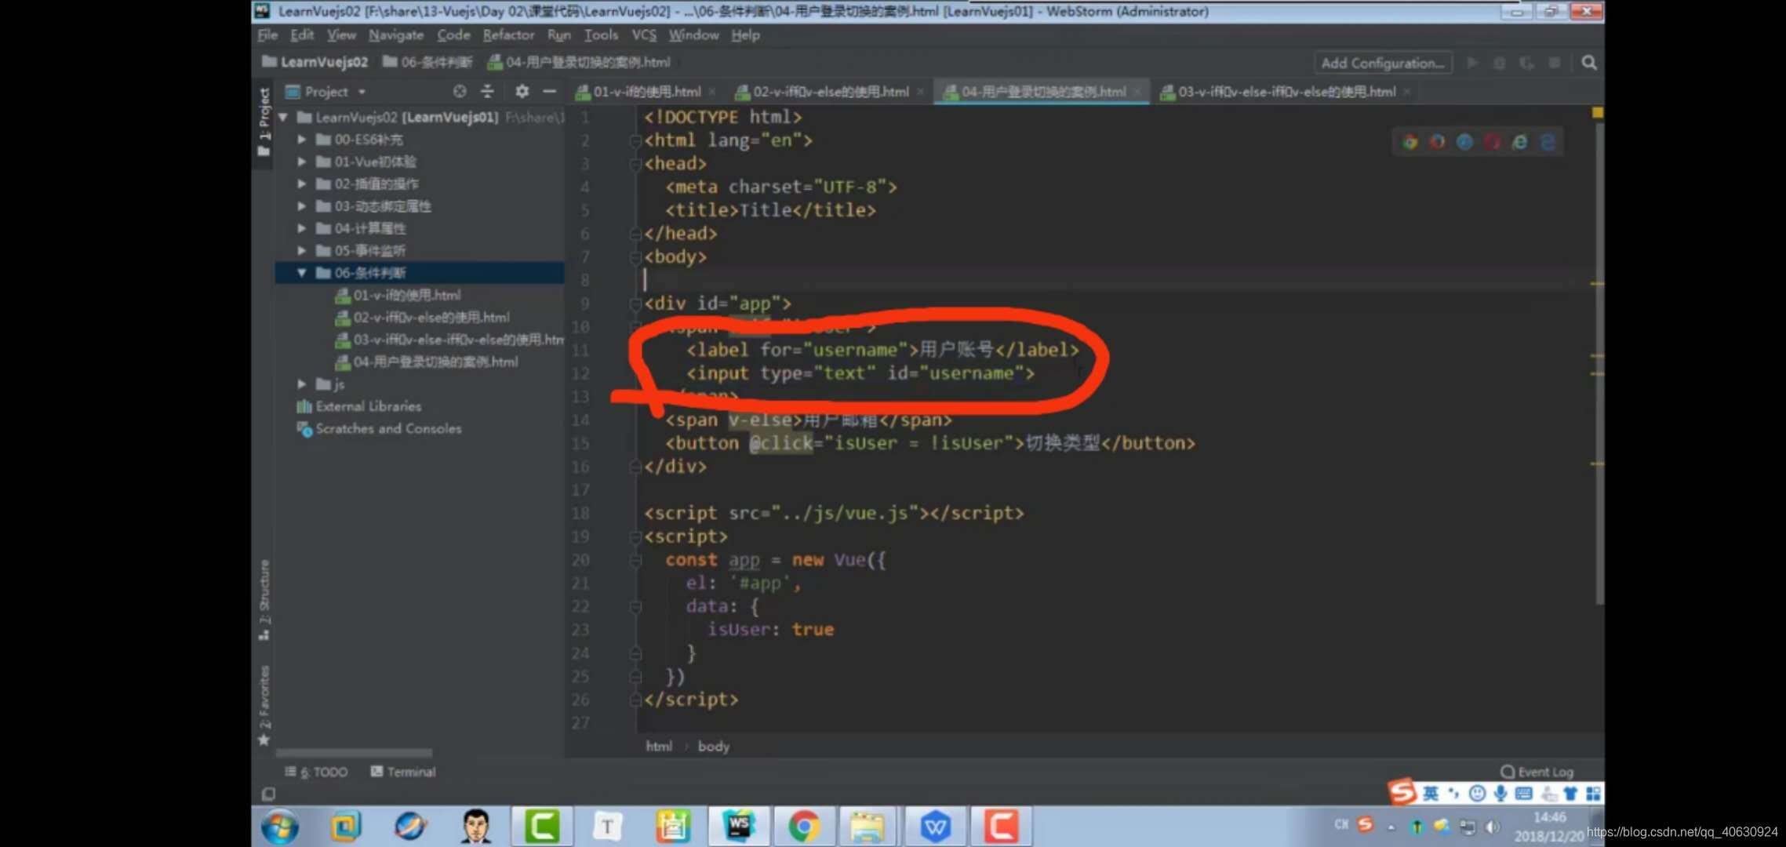Expand the 03-动态绑定属性 folder

[x=302, y=205]
